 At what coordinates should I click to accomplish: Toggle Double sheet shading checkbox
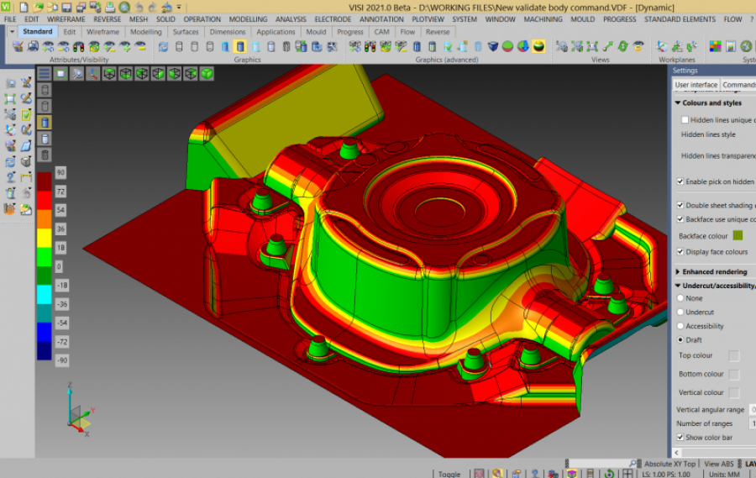pyautogui.click(x=680, y=205)
